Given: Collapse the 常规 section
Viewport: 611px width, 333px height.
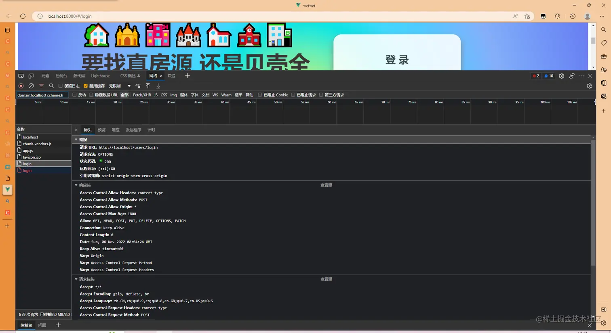Looking at the screenshot, I should point(76,140).
